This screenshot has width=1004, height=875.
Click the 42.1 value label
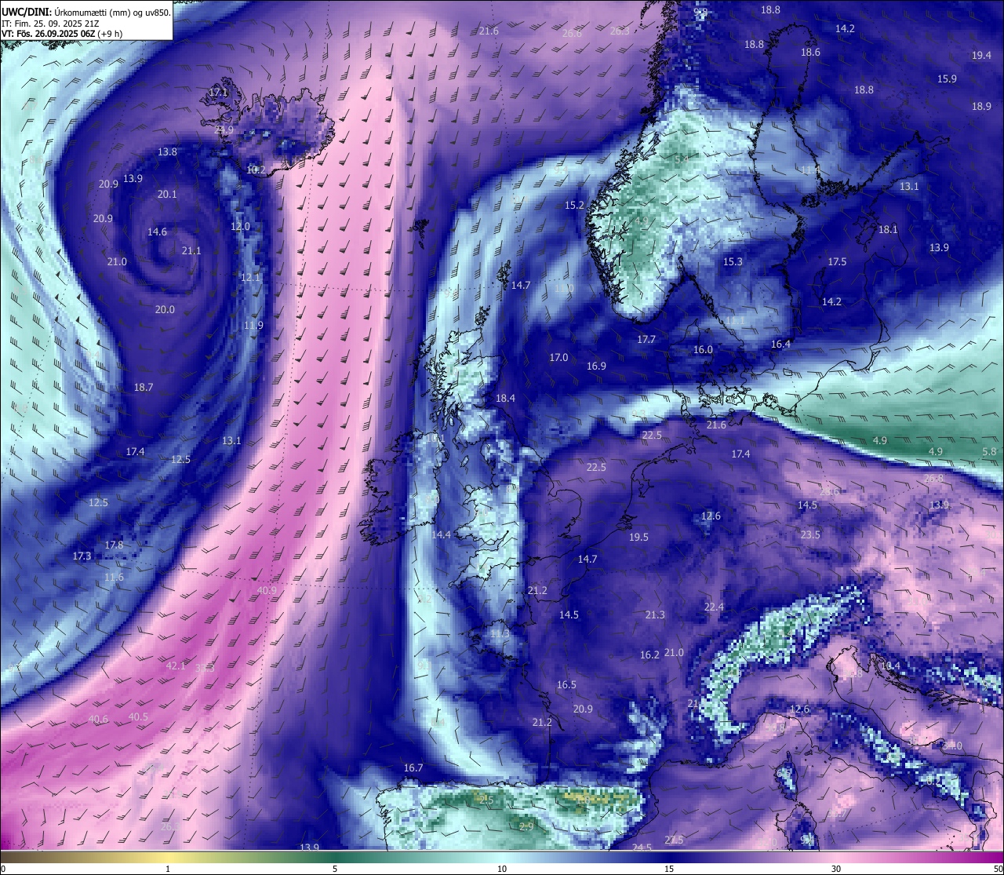click(x=176, y=665)
